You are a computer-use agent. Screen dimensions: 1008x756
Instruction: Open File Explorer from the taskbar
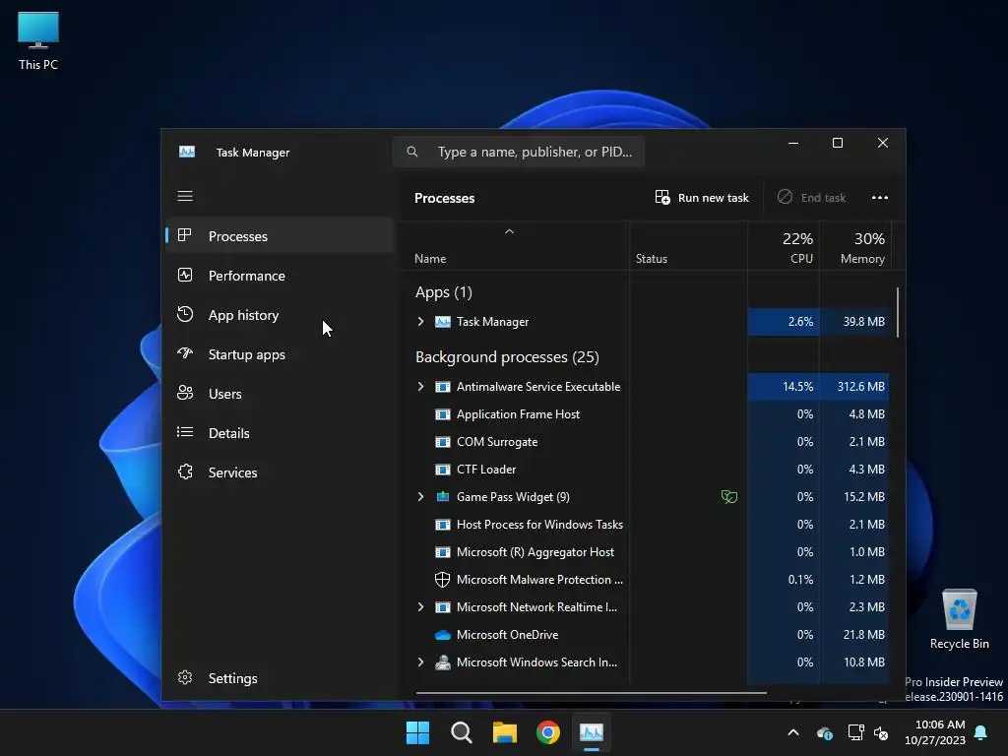coord(505,732)
